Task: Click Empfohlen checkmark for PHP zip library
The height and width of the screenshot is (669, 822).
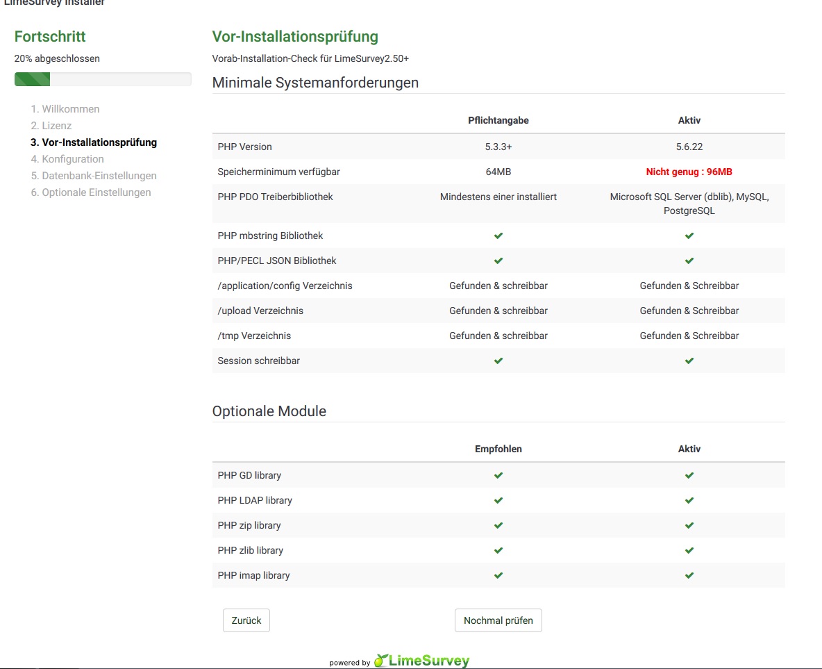Action: [x=498, y=525]
